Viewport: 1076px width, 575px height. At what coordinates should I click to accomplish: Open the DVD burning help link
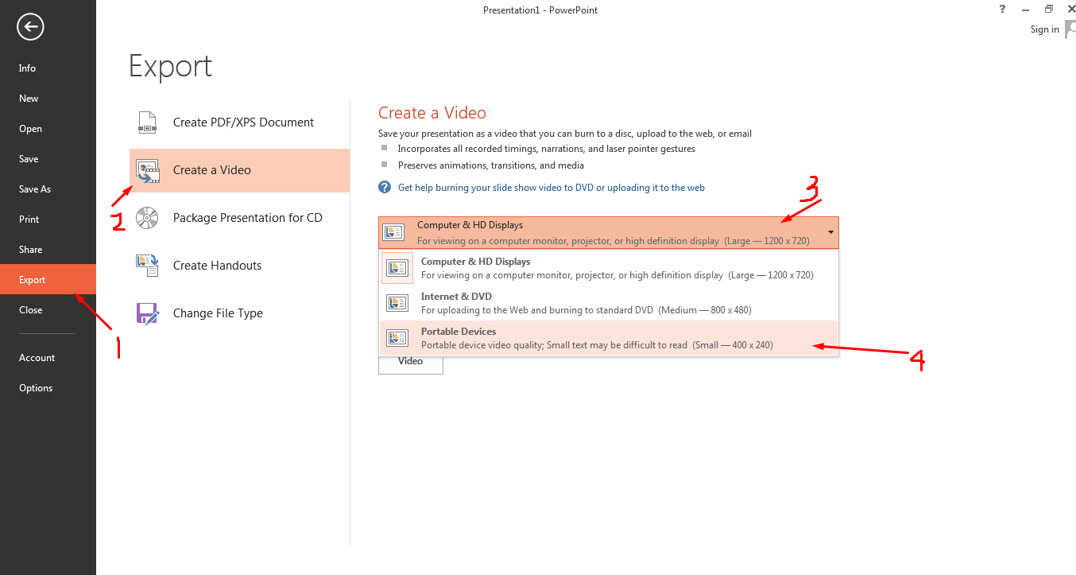pyautogui.click(x=552, y=188)
